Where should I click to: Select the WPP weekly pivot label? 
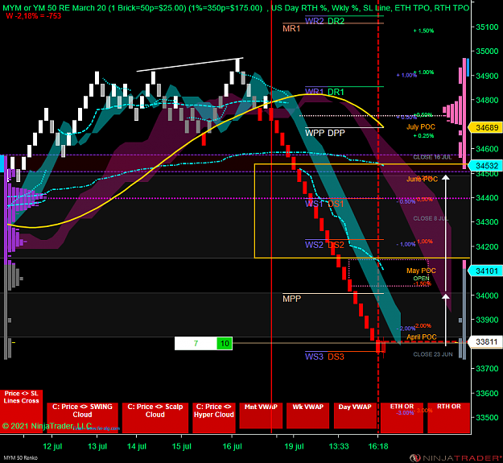point(315,133)
